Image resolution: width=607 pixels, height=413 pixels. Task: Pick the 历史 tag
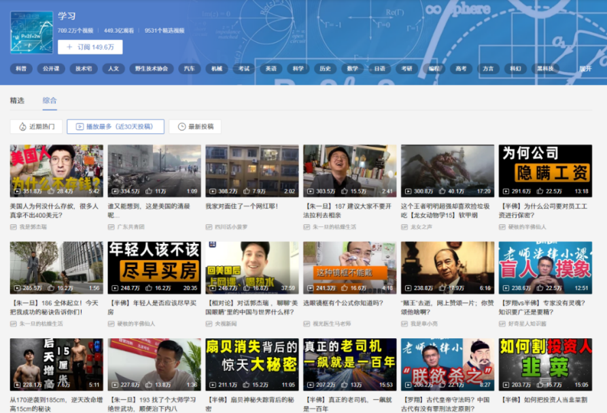(325, 69)
